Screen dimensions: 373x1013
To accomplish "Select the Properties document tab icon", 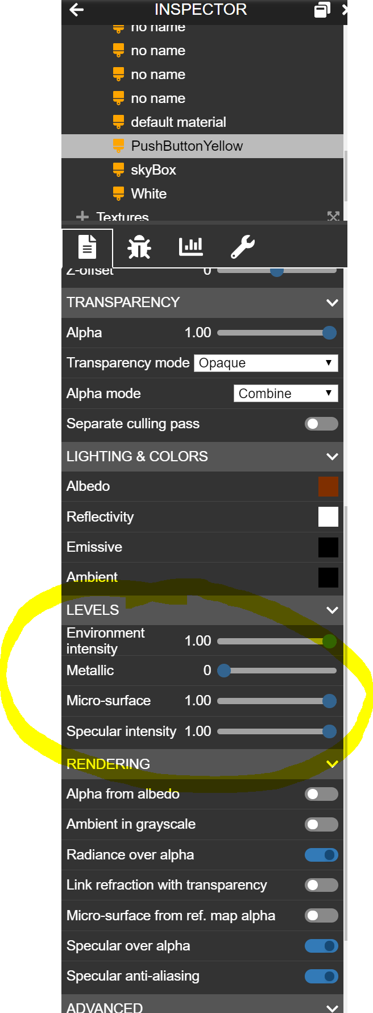I will pos(87,247).
